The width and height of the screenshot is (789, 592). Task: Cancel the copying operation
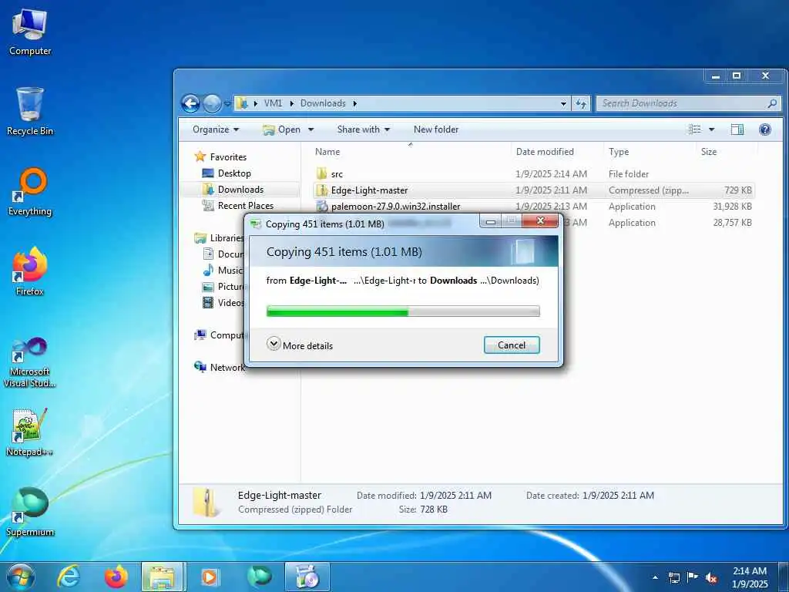(x=512, y=345)
